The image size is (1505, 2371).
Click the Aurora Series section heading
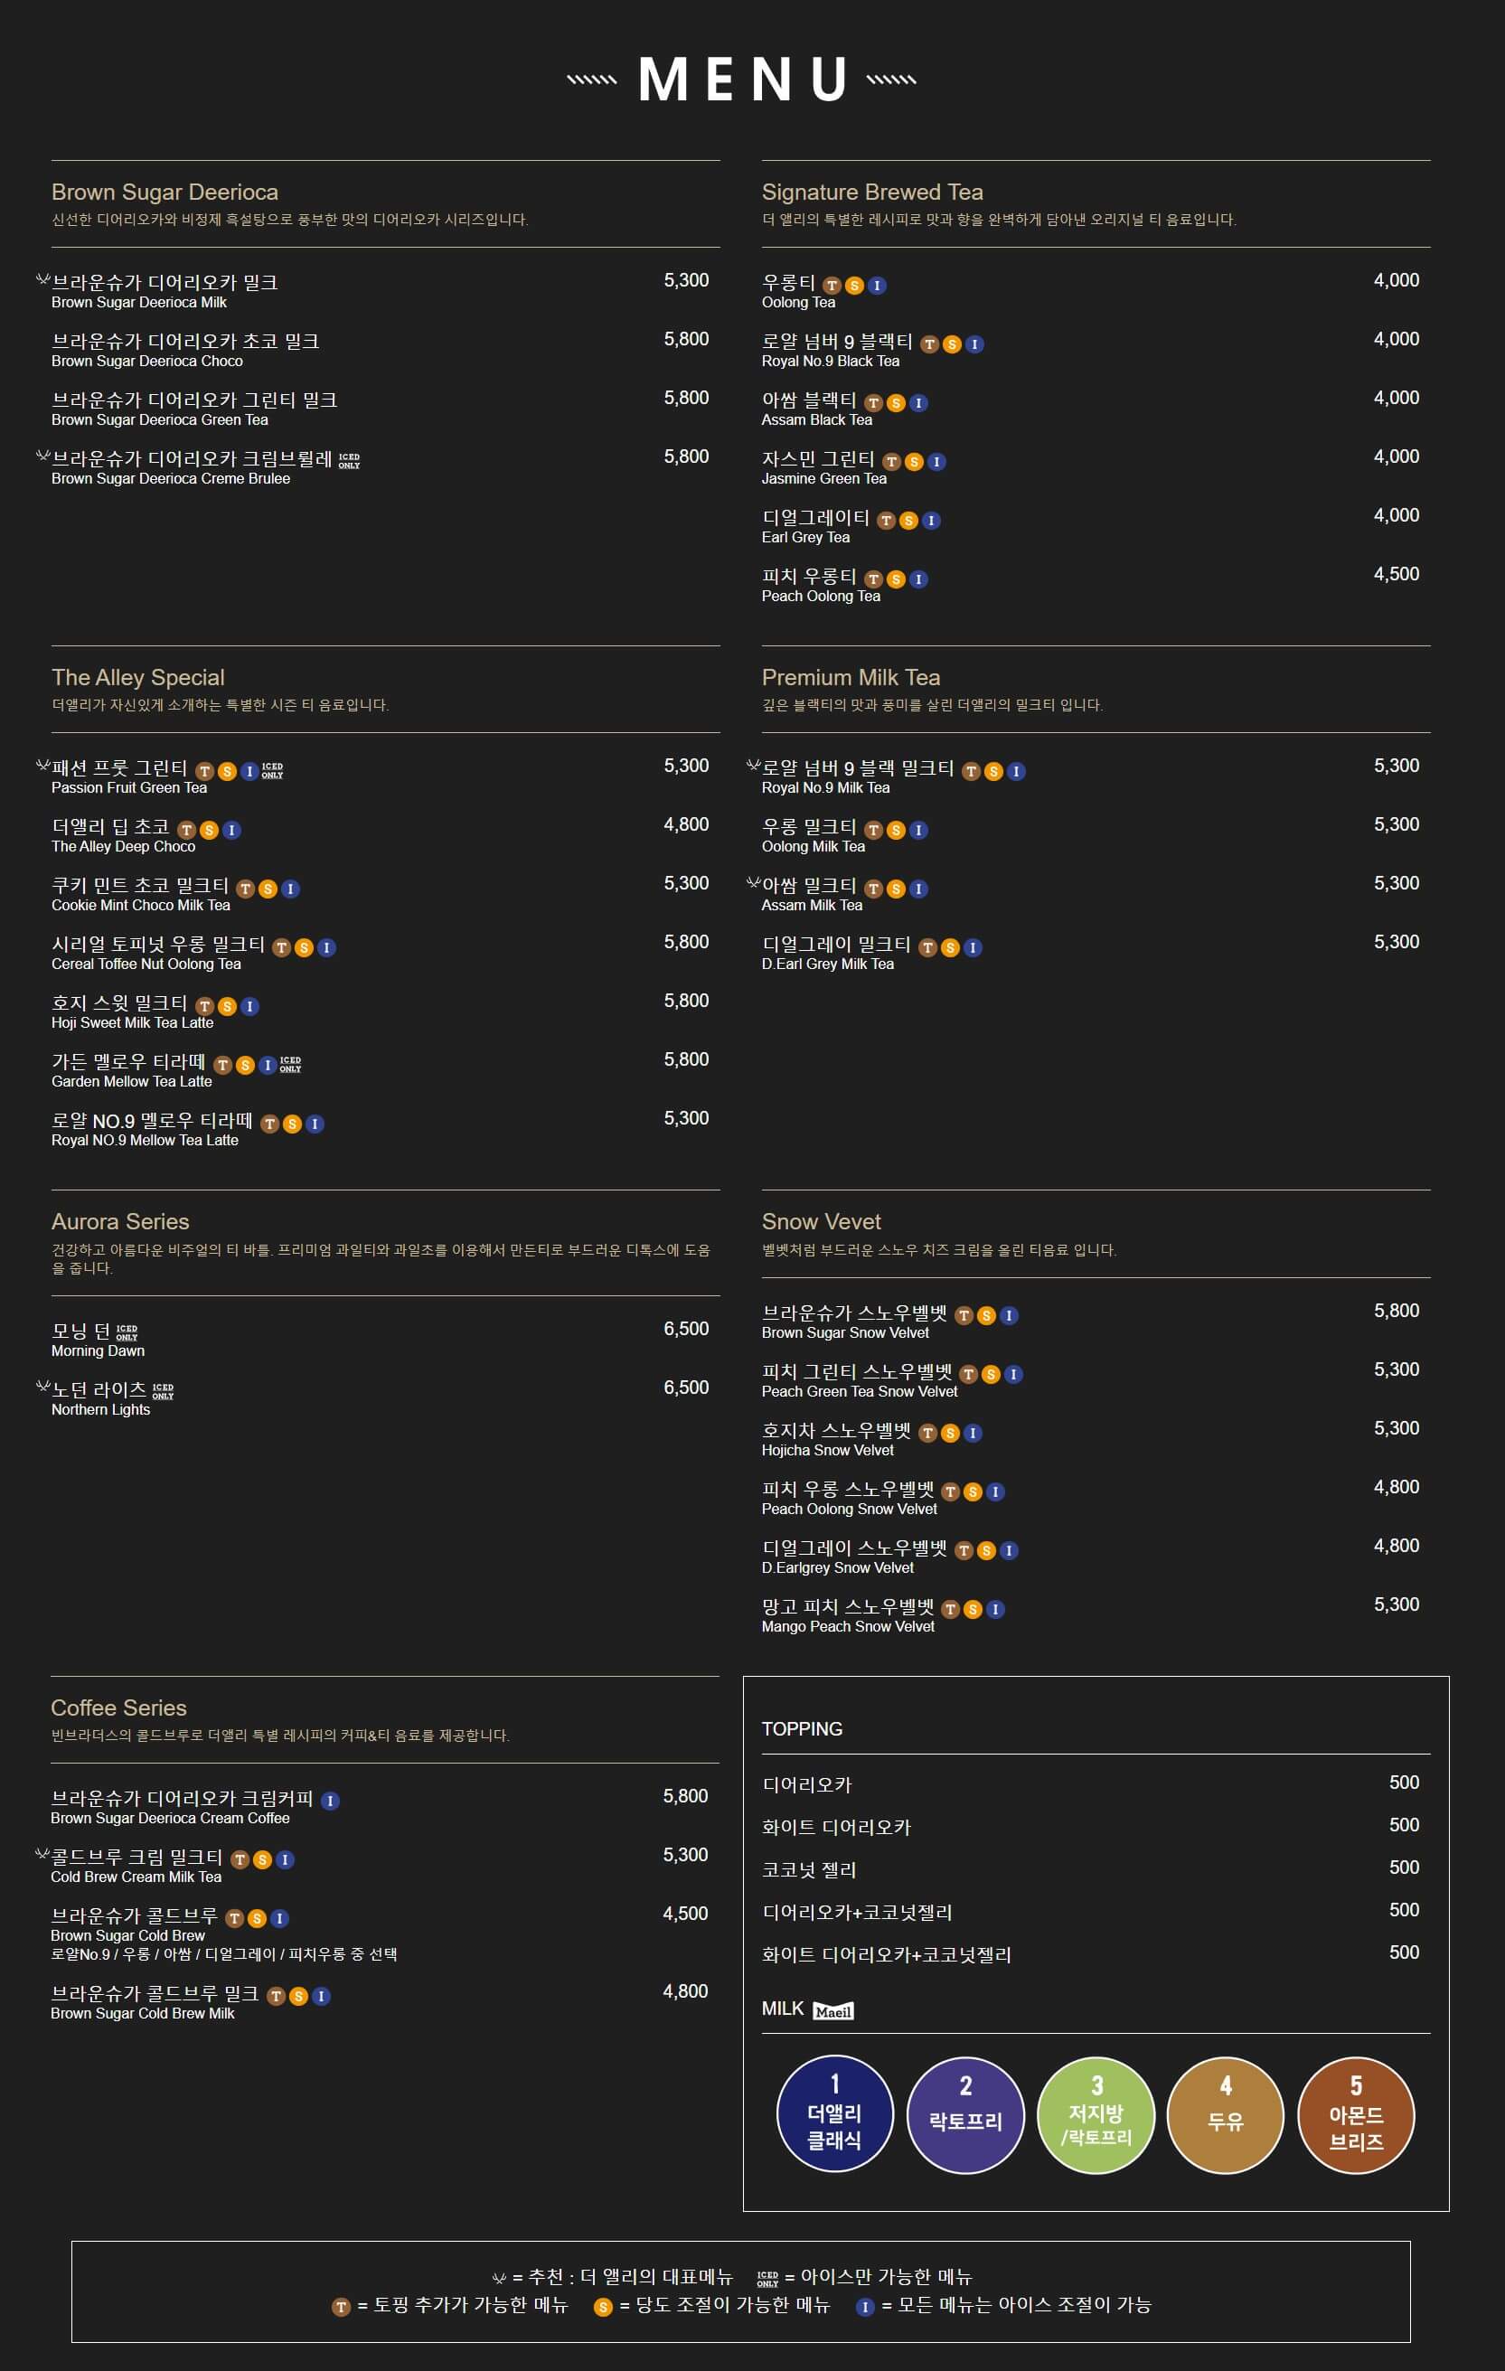[x=120, y=1222]
